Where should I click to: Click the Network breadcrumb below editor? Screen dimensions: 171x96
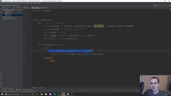click(x=34, y=88)
